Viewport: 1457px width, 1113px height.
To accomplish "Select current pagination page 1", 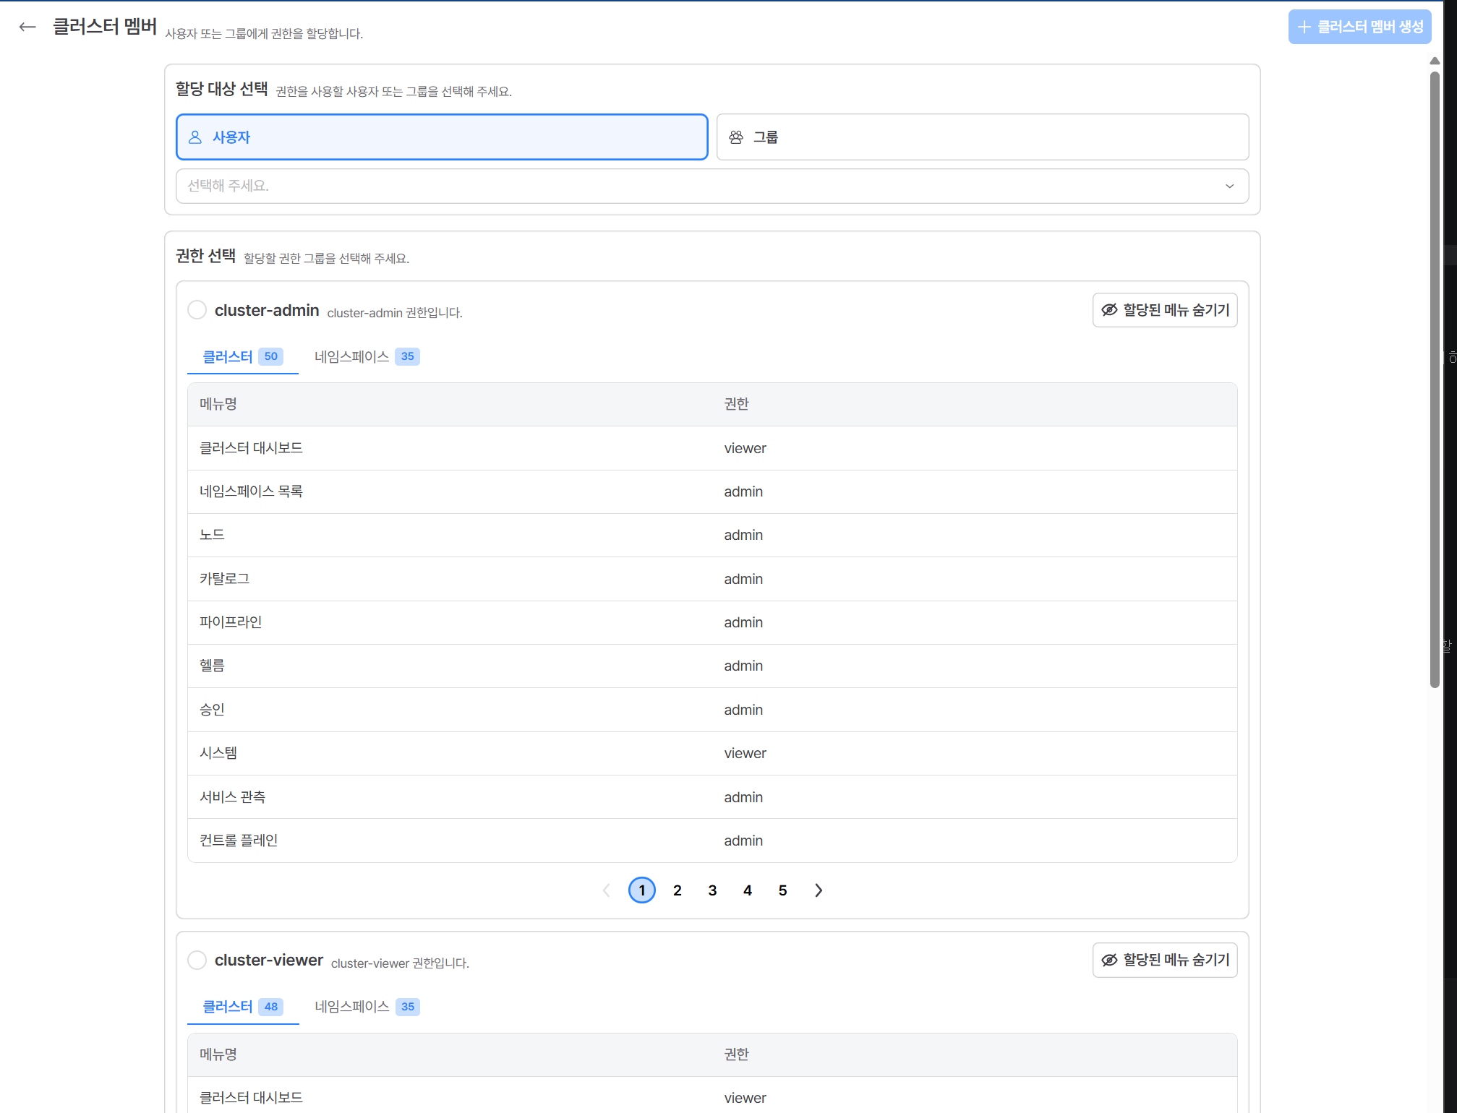I will coord(642,890).
